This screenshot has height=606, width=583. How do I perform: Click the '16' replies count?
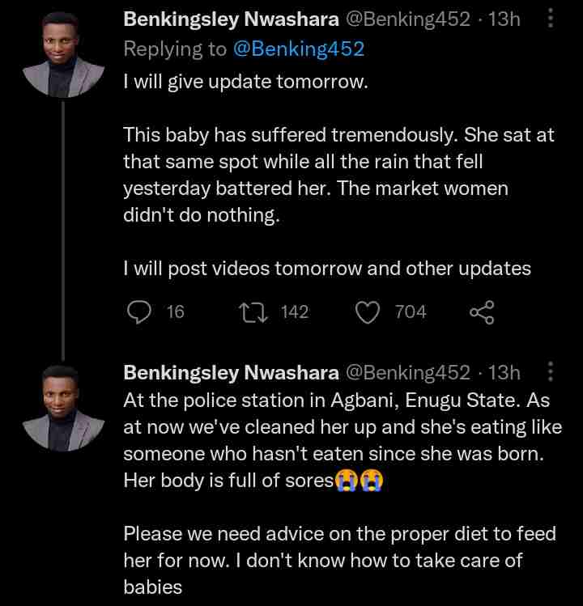pos(175,312)
